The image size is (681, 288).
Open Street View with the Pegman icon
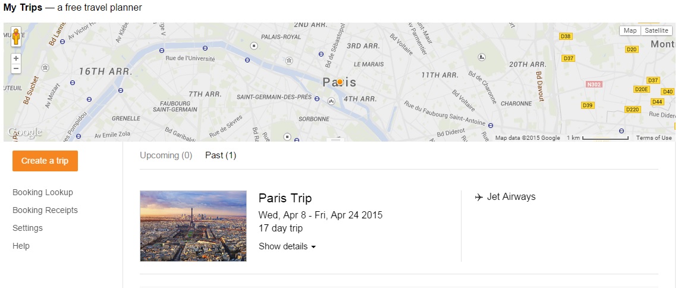(x=16, y=36)
